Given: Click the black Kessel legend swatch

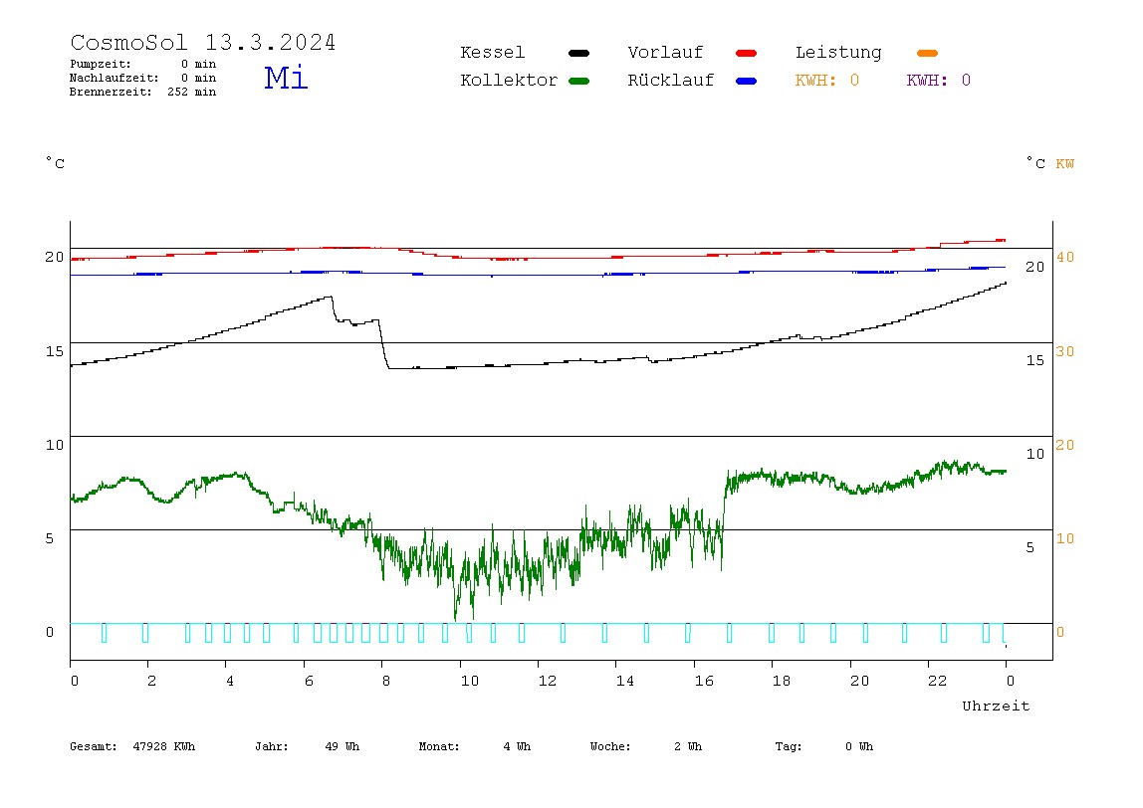Looking at the screenshot, I should (x=578, y=53).
